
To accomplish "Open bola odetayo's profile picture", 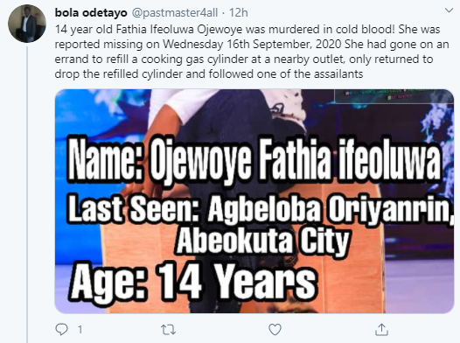I will click(27, 23).
